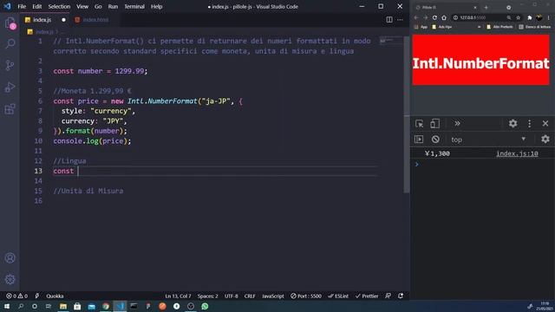The image size is (555, 312).
Task: Open the Search view in activity bar
Action: tap(10, 44)
